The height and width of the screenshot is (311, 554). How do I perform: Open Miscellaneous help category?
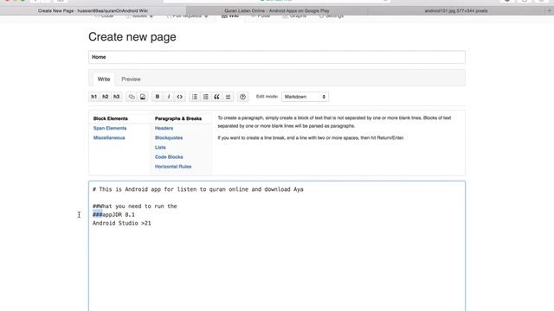click(x=109, y=137)
